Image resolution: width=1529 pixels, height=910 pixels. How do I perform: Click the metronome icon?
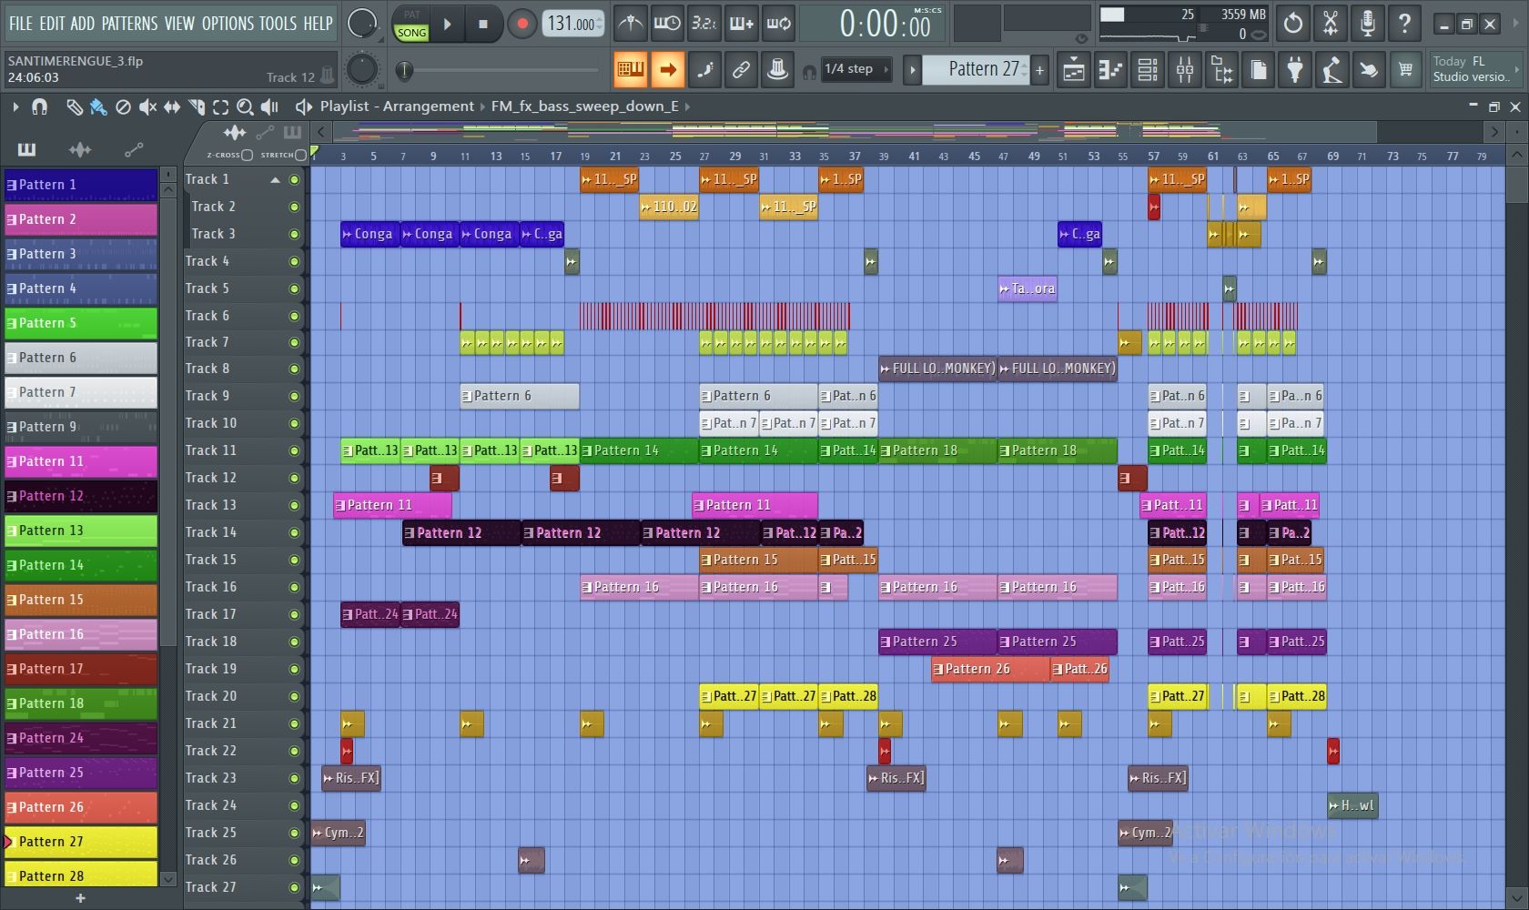click(x=630, y=24)
